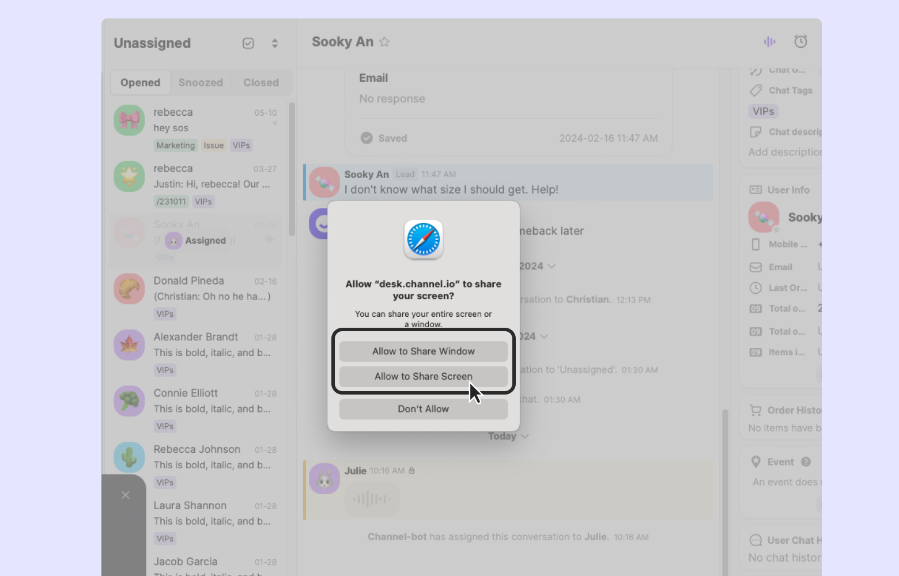This screenshot has height=576, width=899.
Task: Click the Issue tag on rebecca's chat
Action: [x=214, y=146]
